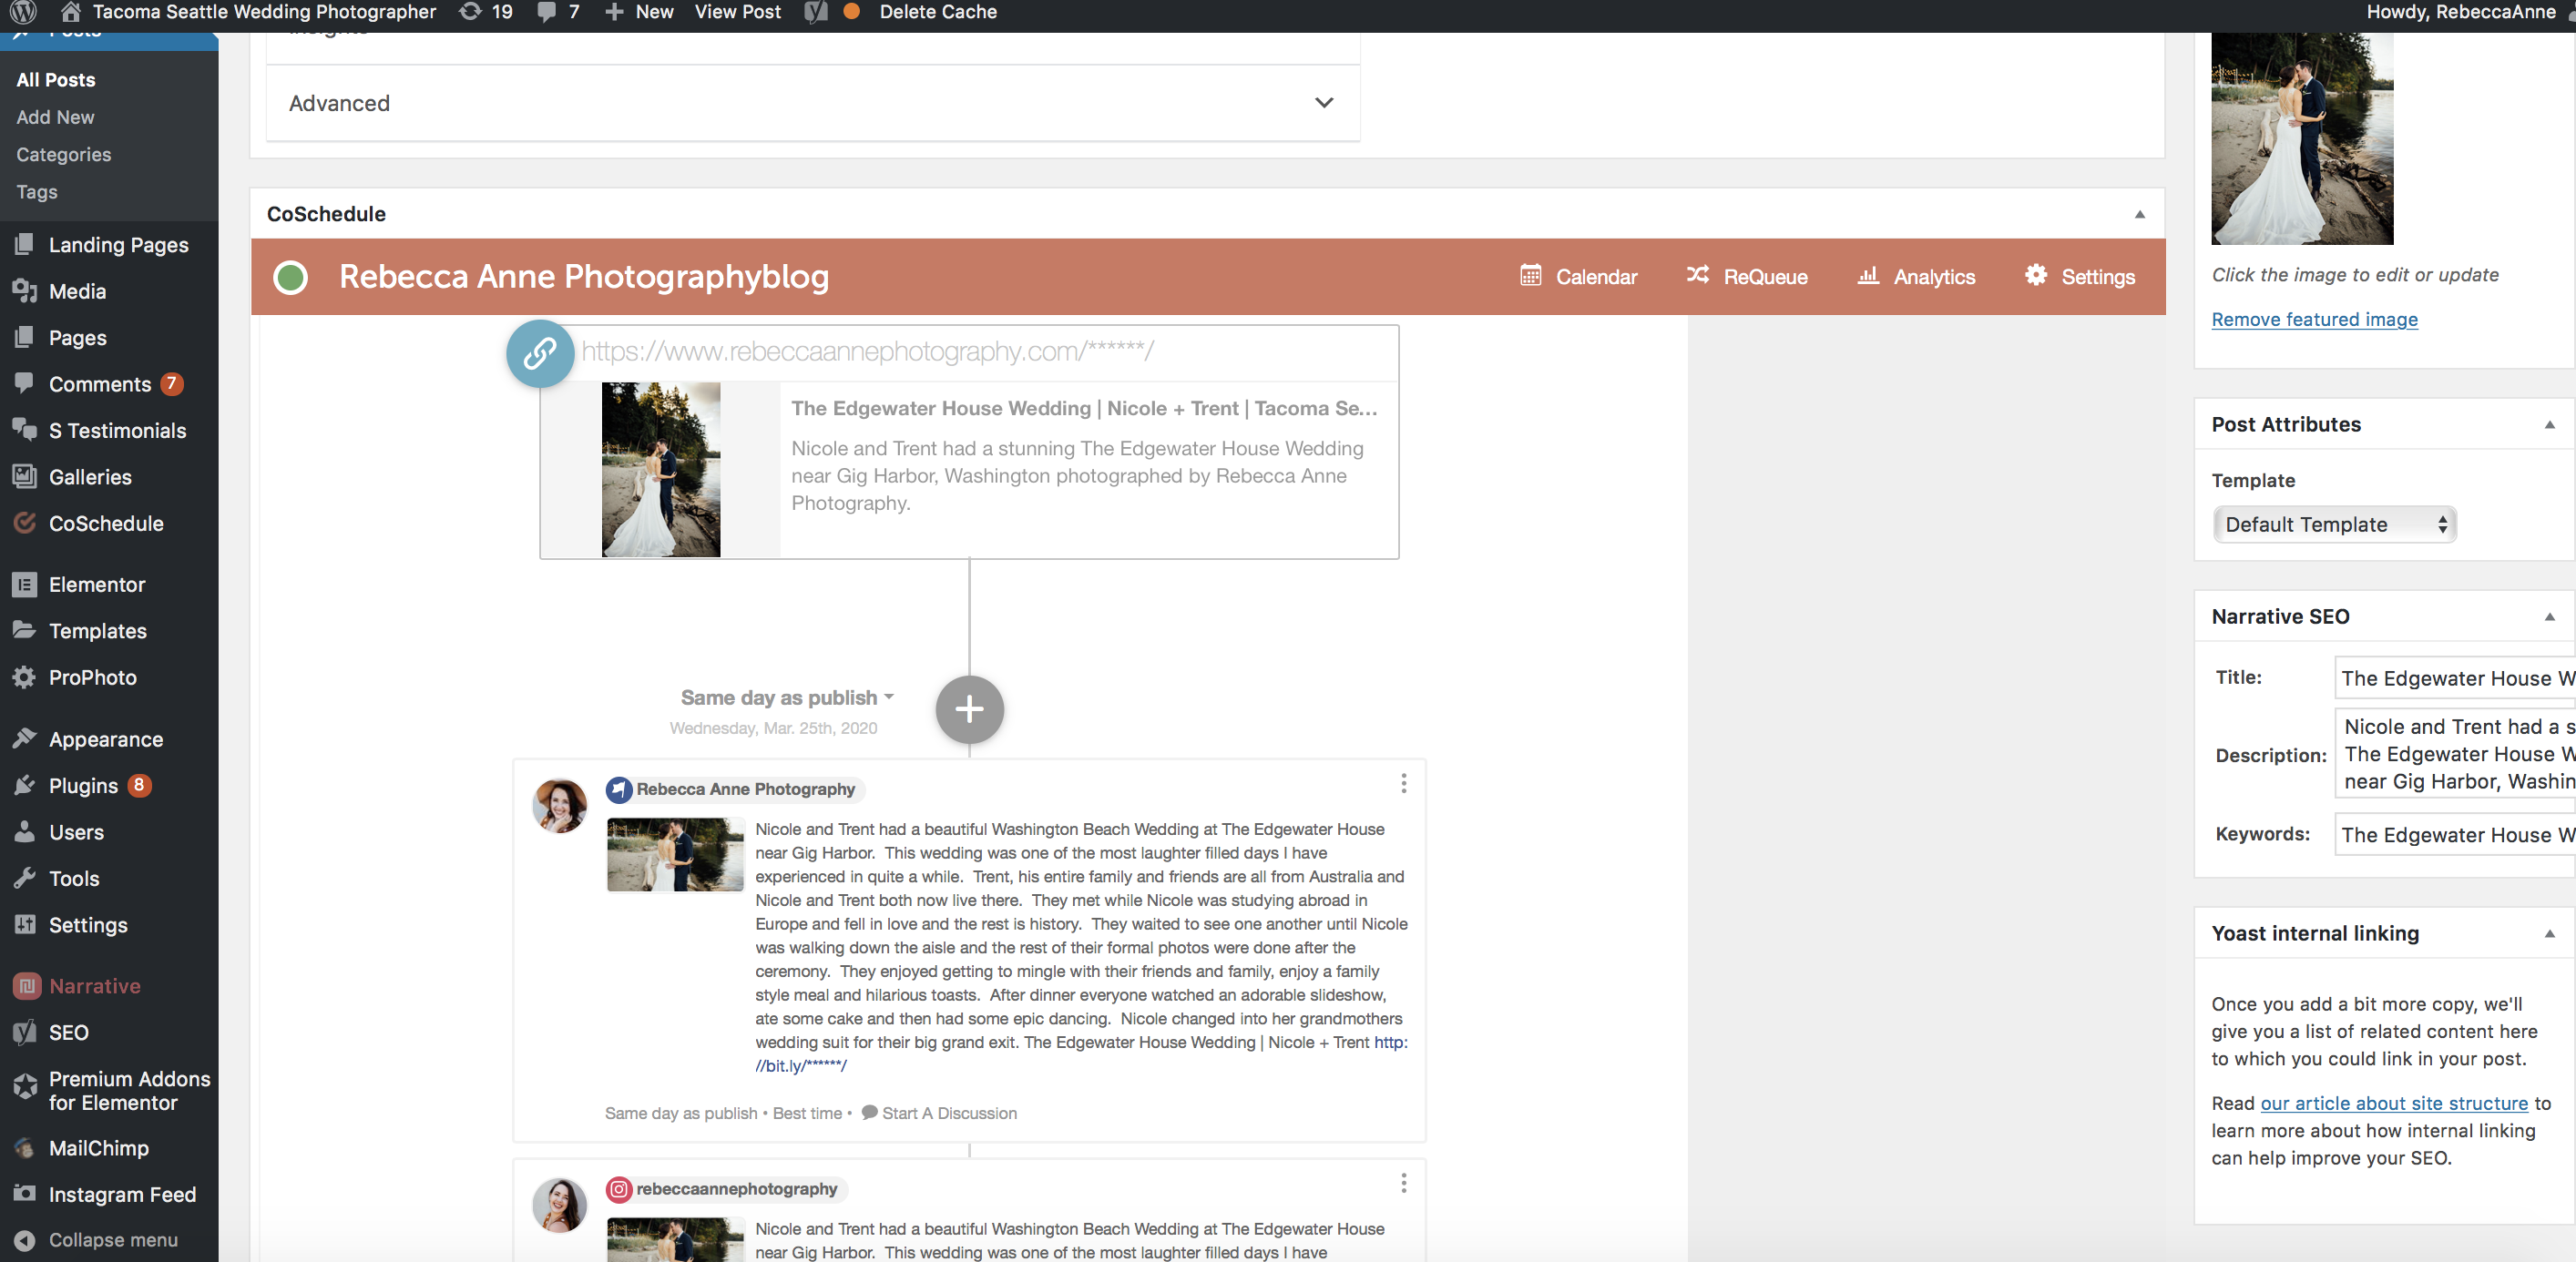Click the Start A Discussion speech bubble icon
The width and height of the screenshot is (2576, 1262).
(x=869, y=1113)
